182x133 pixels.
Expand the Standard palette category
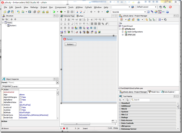[120, 103]
